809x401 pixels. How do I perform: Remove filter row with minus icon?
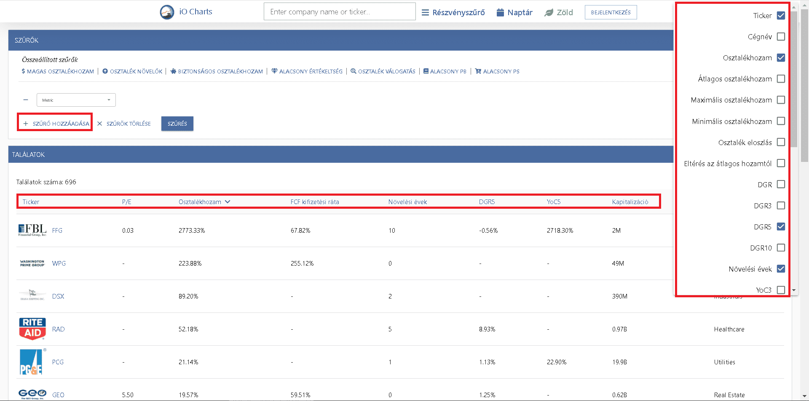tap(26, 100)
